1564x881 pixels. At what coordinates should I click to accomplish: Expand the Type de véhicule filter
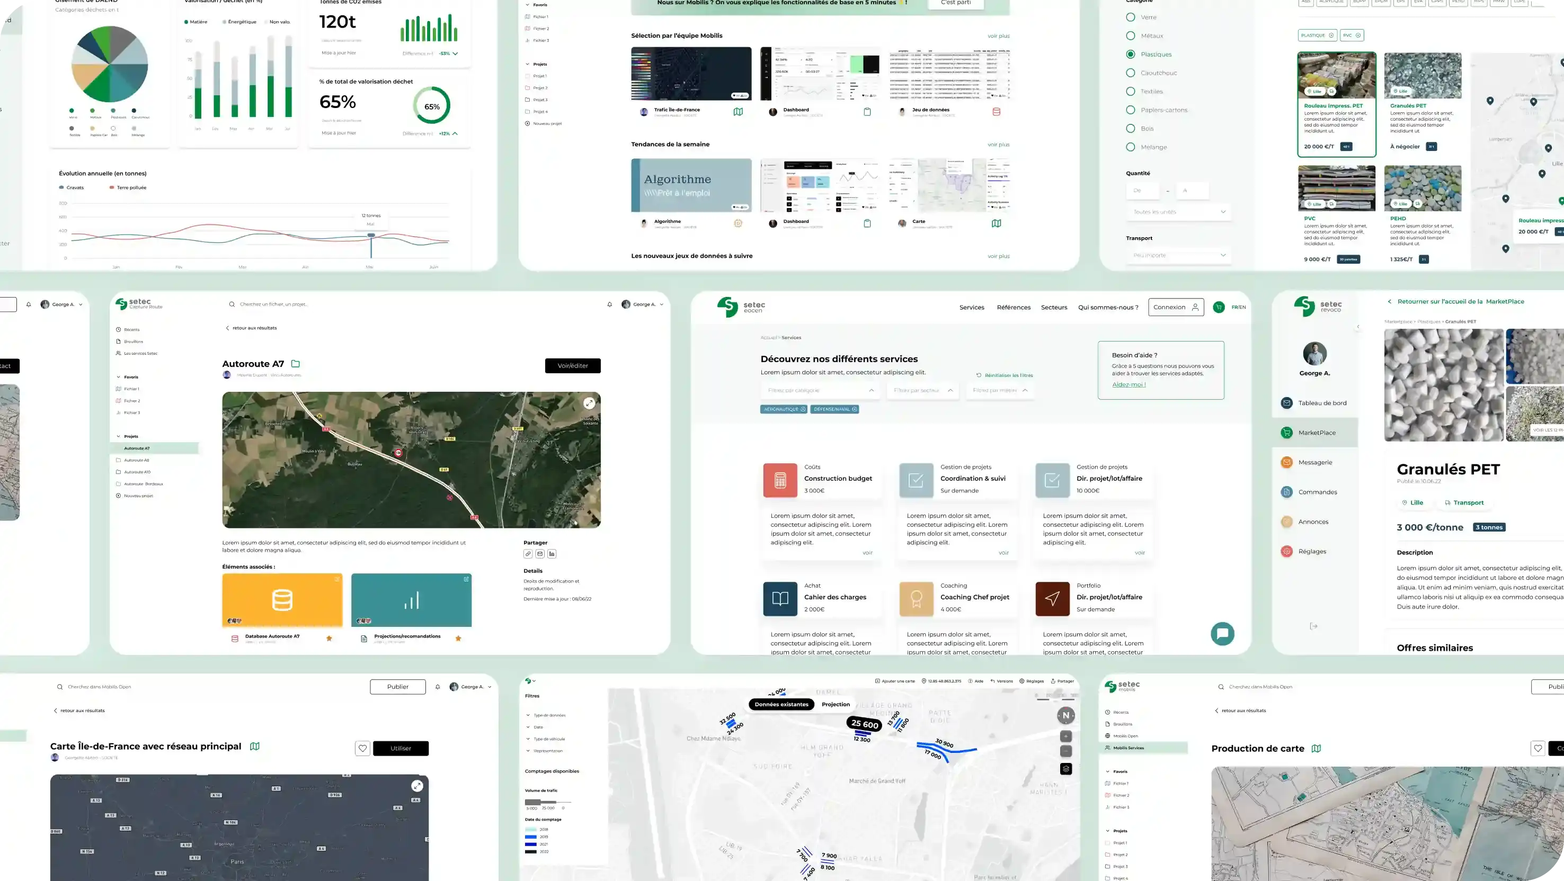[548, 739]
